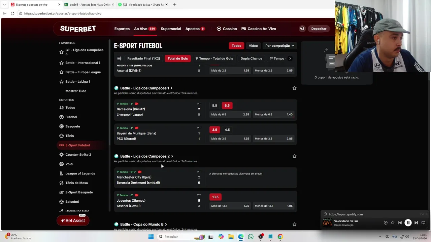Expand Battle - Copa do Mundo B chevron
This screenshot has width=431, height=242.
[x=166, y=224]
